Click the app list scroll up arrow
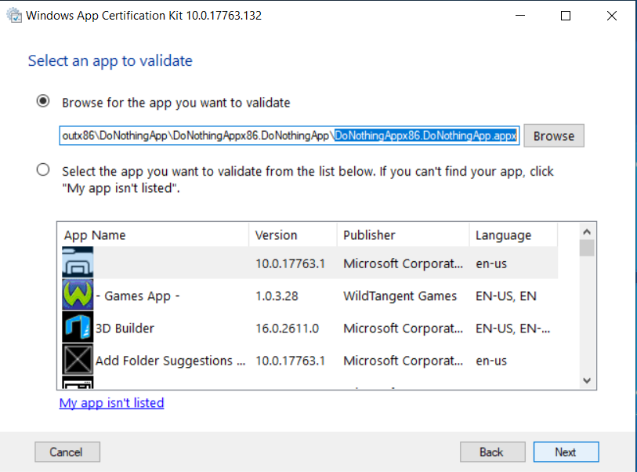637x472 pixels. [x=587, y=232]
